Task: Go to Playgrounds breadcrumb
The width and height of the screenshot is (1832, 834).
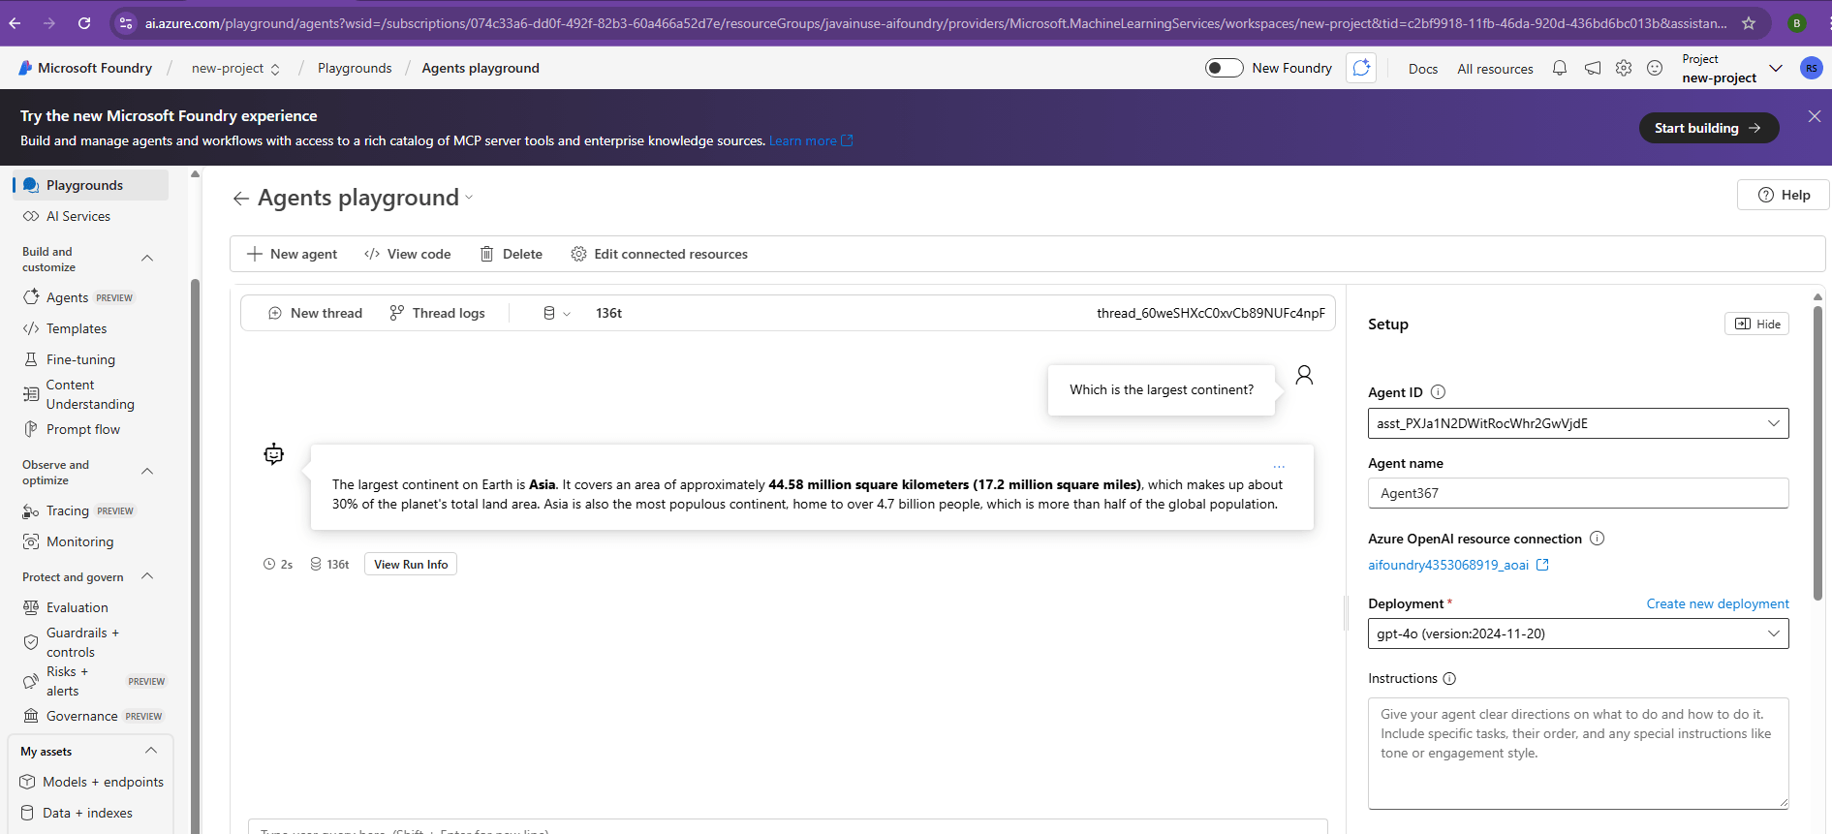Action: (355, 68)
